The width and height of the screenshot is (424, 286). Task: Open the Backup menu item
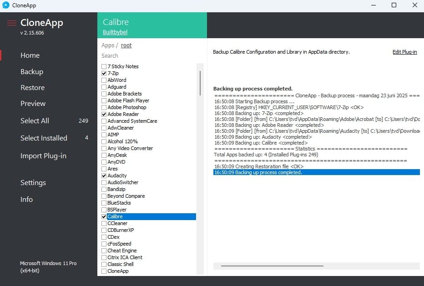pos(32,72)
